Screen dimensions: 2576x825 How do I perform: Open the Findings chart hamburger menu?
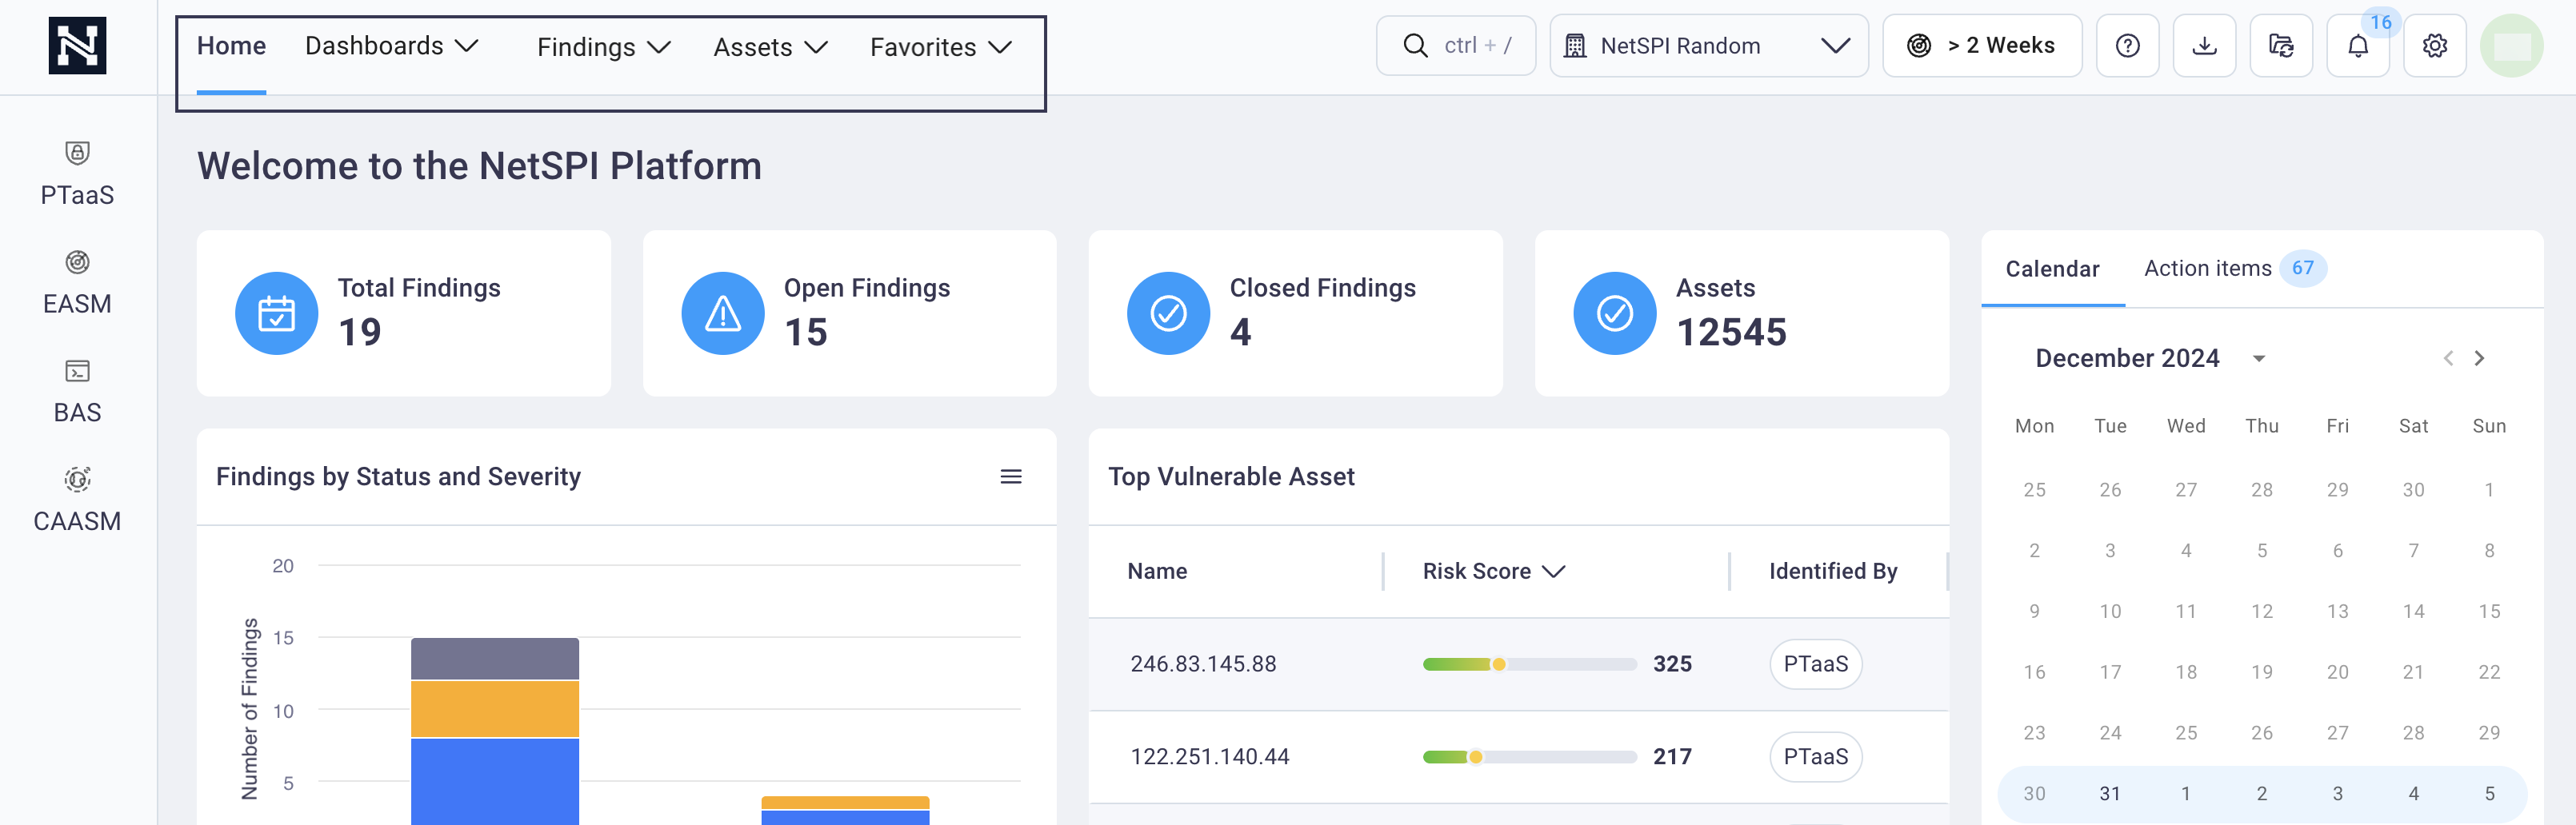pyautogui.click(x=1011, y=476)
